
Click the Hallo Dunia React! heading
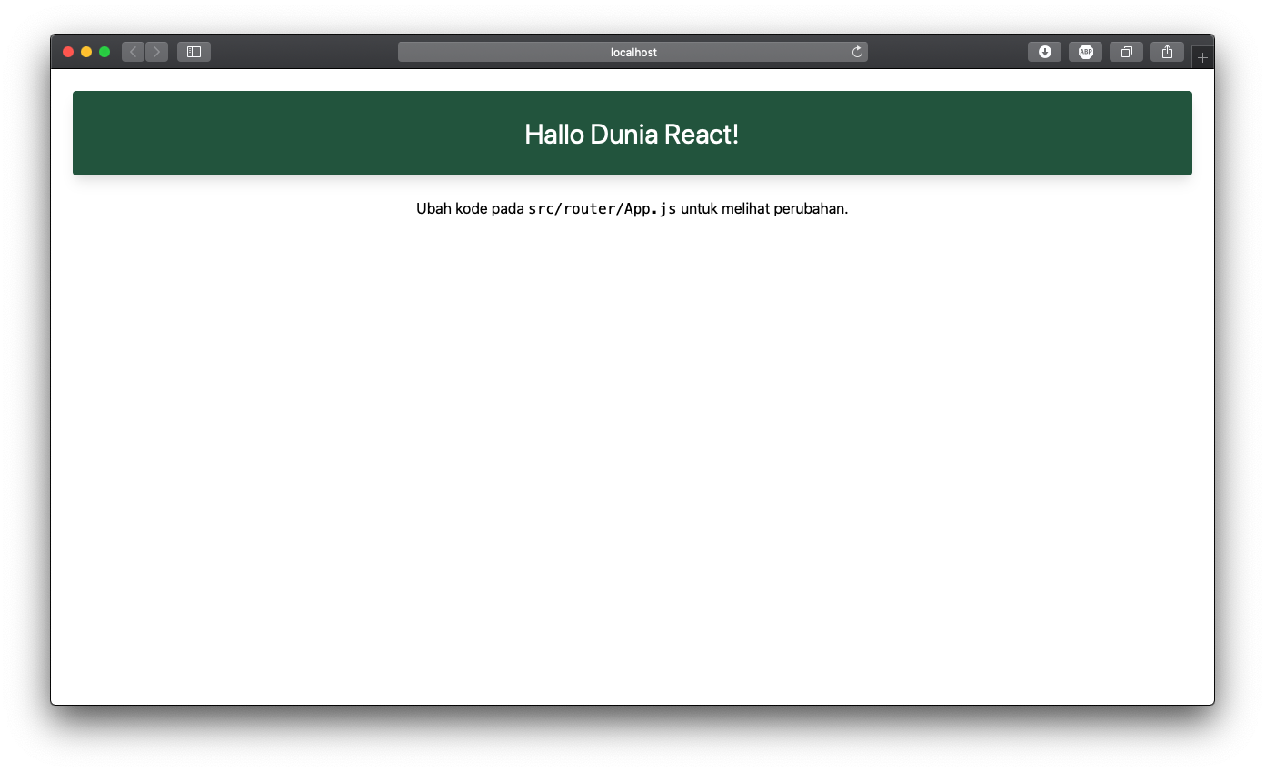click(632, 134)
